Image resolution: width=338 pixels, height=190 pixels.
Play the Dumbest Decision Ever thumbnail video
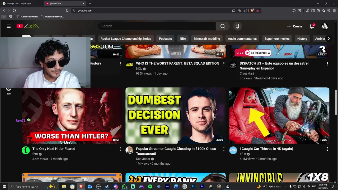click(x=176, y=116)
